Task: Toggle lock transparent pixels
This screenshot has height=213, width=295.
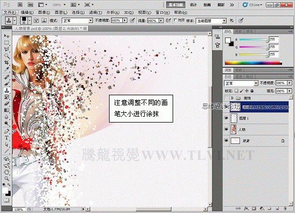Action: (237, 91)
